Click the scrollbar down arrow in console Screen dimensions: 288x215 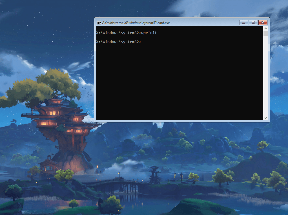click(265, 118)
